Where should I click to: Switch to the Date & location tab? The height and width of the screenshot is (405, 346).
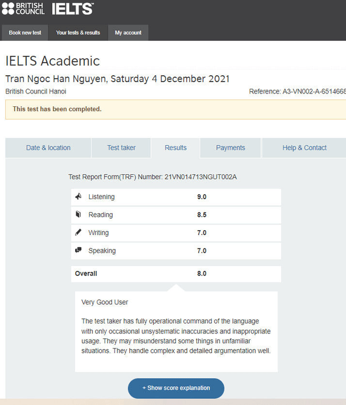coord(48,148)
